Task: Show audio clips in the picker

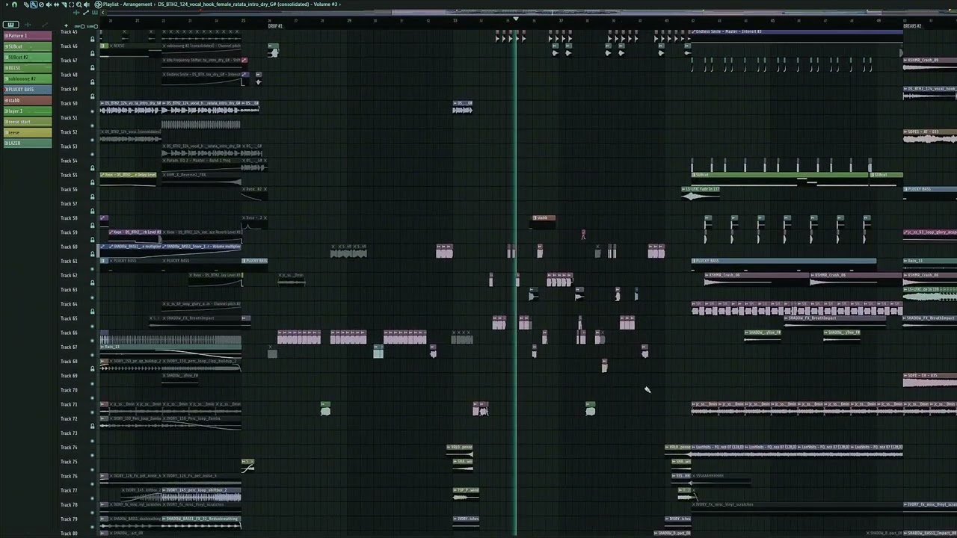Action: pyautogui.click(x=28, y=25)
